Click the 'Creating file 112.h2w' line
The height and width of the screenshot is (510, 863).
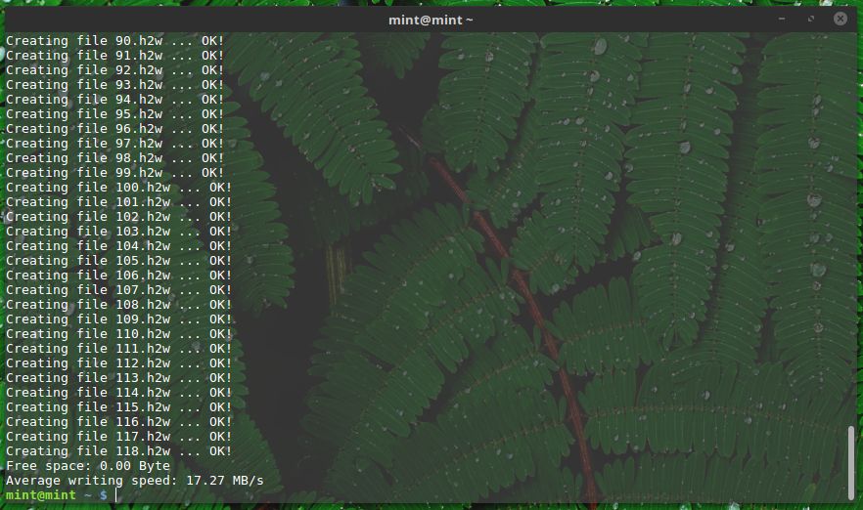pos(119,363)
